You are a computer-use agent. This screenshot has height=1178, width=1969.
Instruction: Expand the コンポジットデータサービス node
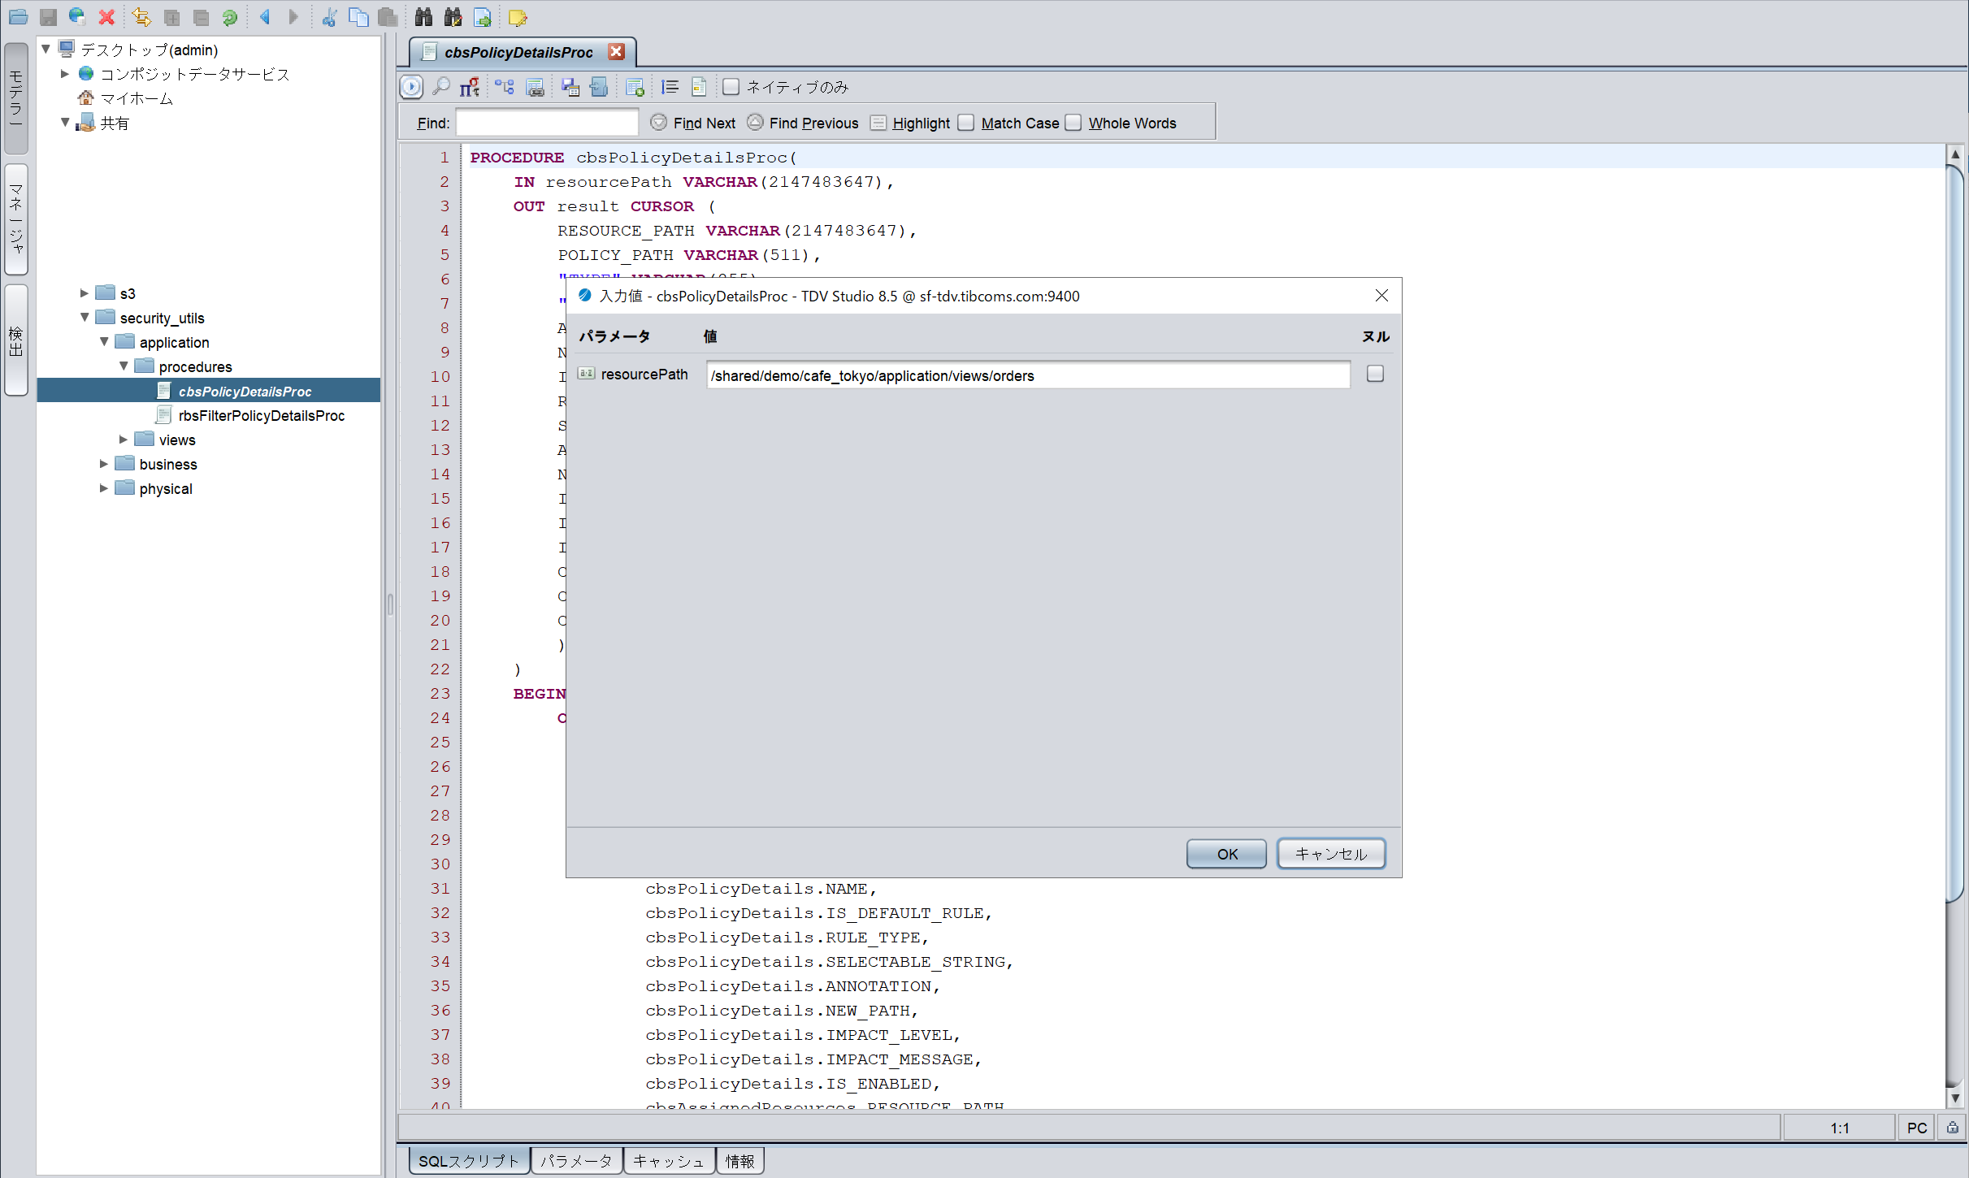[x=65, y=74]
